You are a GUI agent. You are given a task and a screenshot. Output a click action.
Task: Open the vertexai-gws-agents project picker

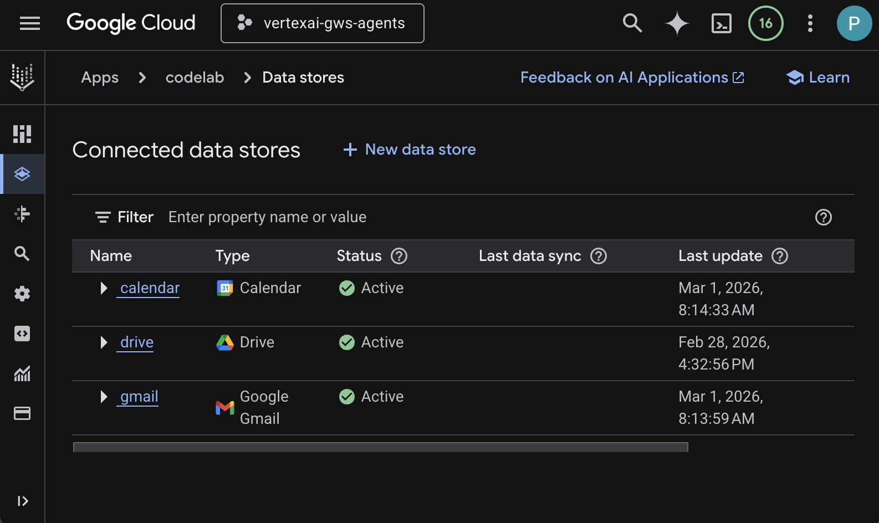pyautogui.click(x=323, y=23)
